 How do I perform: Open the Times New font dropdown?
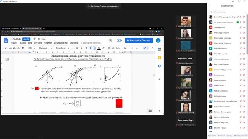62,48
